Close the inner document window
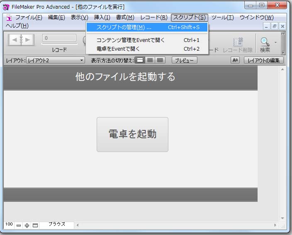Image resolution: width=292 pixels, height=235 pixels. (282, 27)
